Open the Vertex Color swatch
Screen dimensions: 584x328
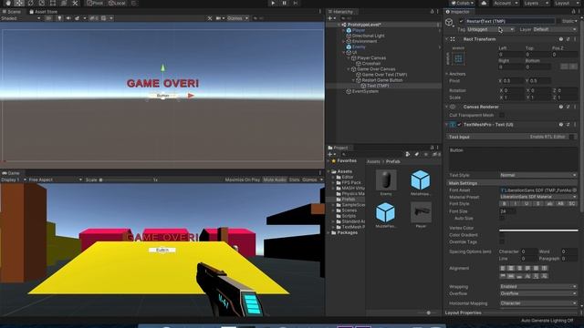(538, 228)
